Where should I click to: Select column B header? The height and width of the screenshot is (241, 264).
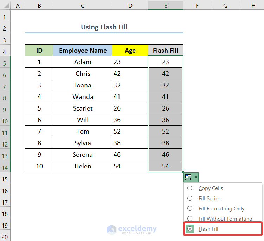[39, 6]
